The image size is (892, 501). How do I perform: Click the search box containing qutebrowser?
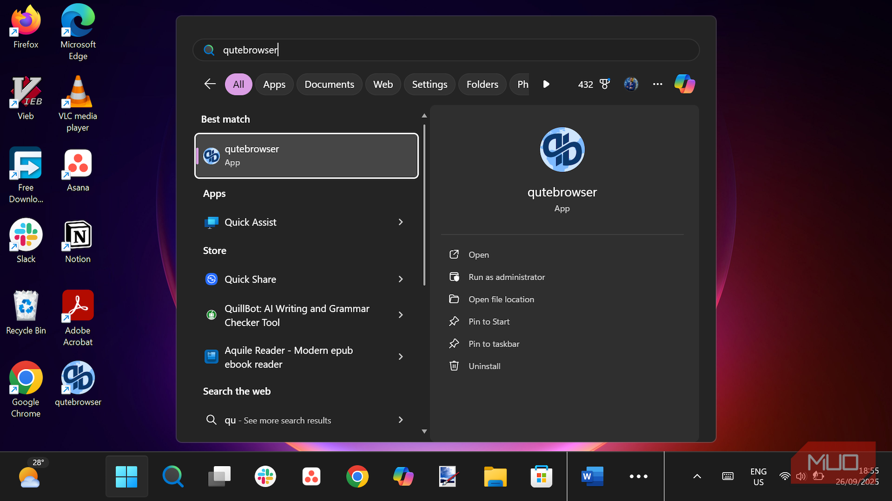446,50
